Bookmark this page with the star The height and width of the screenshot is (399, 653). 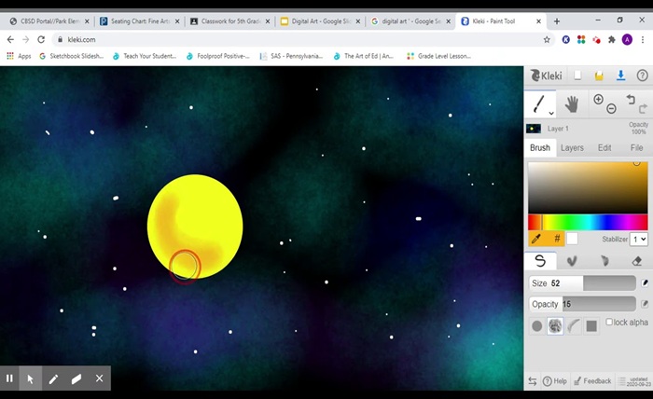coord(547,39)
